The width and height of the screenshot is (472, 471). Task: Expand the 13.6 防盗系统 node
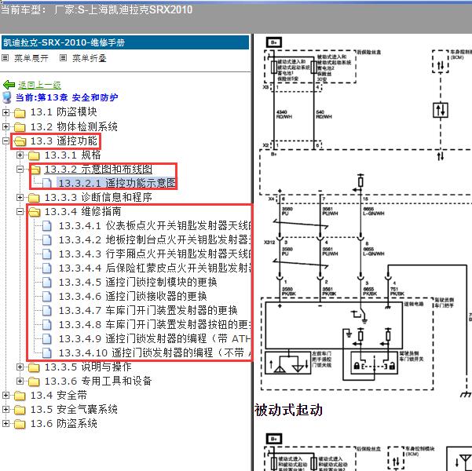tap(5, 423)
